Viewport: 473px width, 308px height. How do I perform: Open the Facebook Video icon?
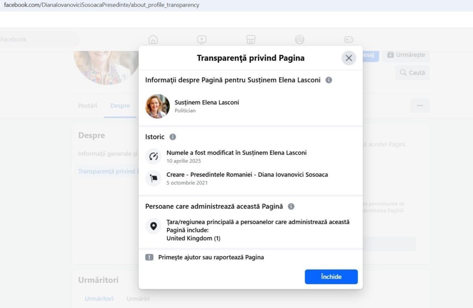(202, 40)
